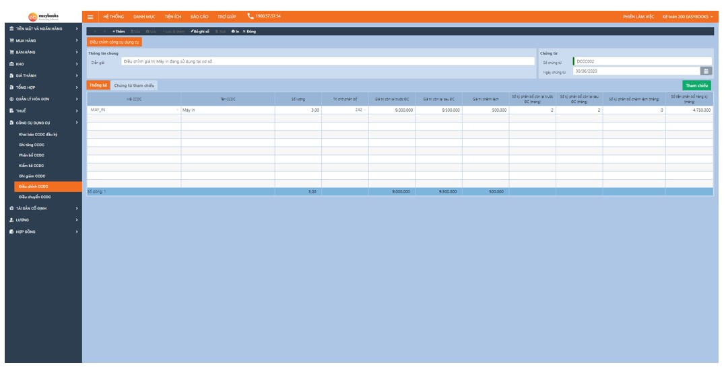
Task: Open Ghi giảm CCDC item
Action: point(32,176)
